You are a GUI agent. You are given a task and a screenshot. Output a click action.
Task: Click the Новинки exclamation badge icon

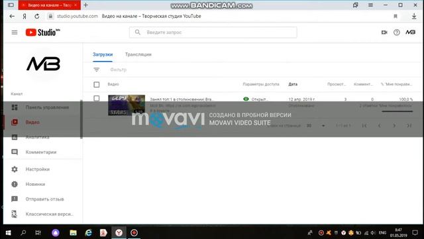tap(15, 184)
